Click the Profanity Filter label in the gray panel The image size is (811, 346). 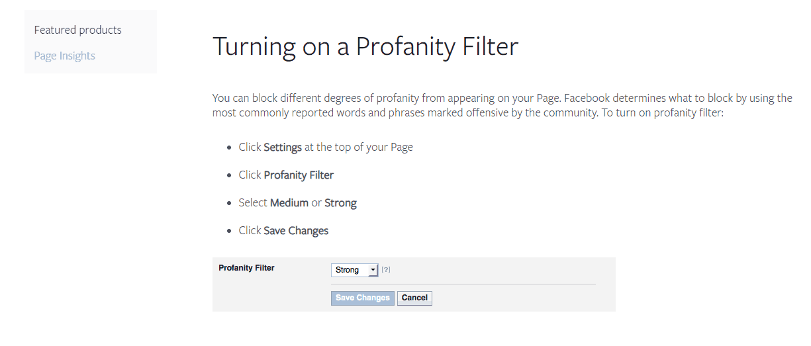pos(246,268)
